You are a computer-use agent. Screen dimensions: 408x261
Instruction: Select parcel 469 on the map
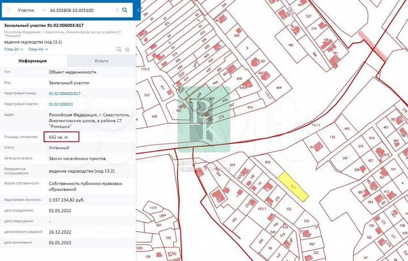pyautogui.click(x=278, y=88)
